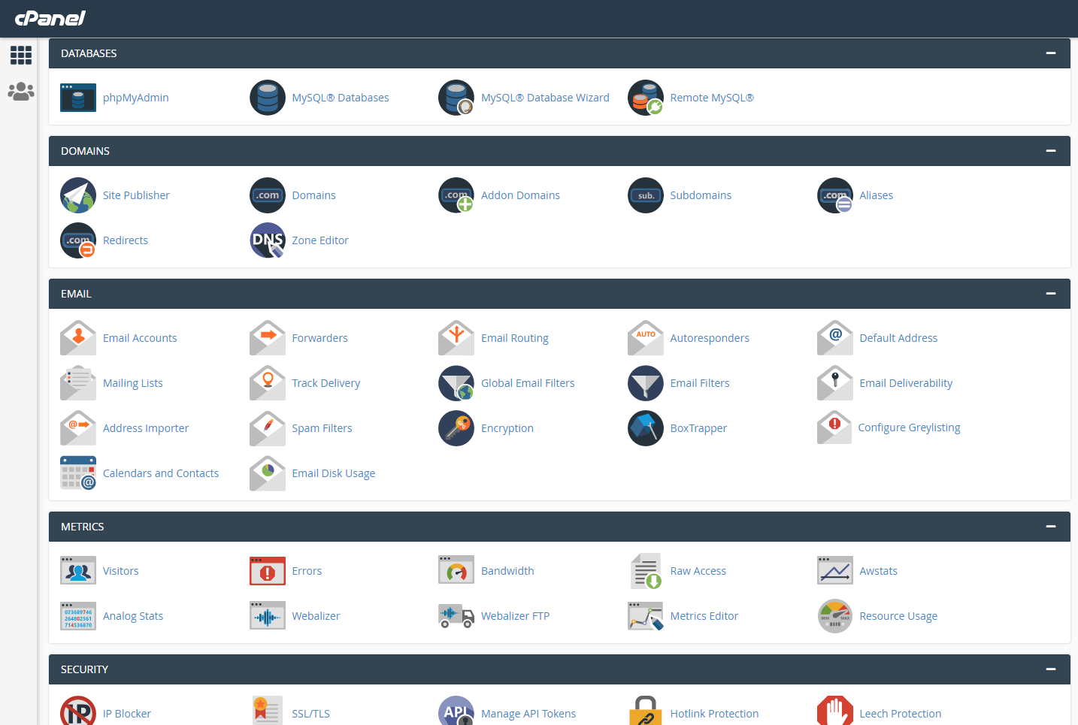Open the Hotlink Protection padlock icon
Screen dimensions: 1078x725
646,711
